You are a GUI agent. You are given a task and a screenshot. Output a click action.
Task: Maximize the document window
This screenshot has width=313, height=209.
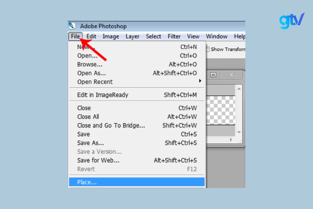(213, 75)
